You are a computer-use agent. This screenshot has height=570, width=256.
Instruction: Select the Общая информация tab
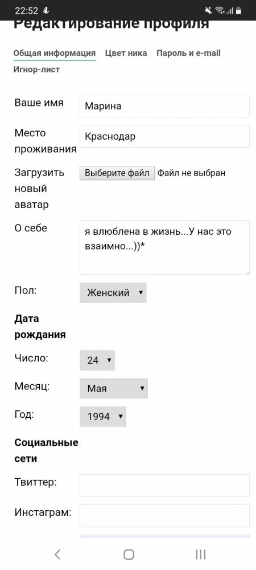55,53
